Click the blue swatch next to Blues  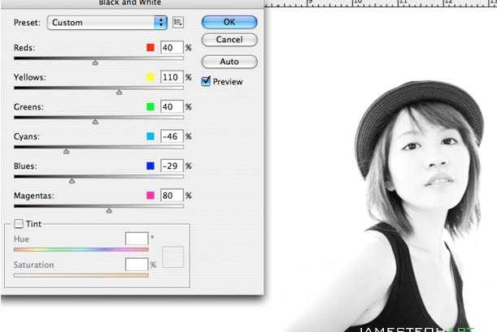point(150,166)
